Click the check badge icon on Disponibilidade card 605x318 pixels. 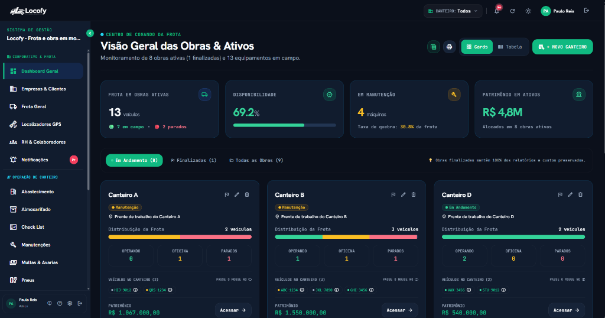point(330,95)
